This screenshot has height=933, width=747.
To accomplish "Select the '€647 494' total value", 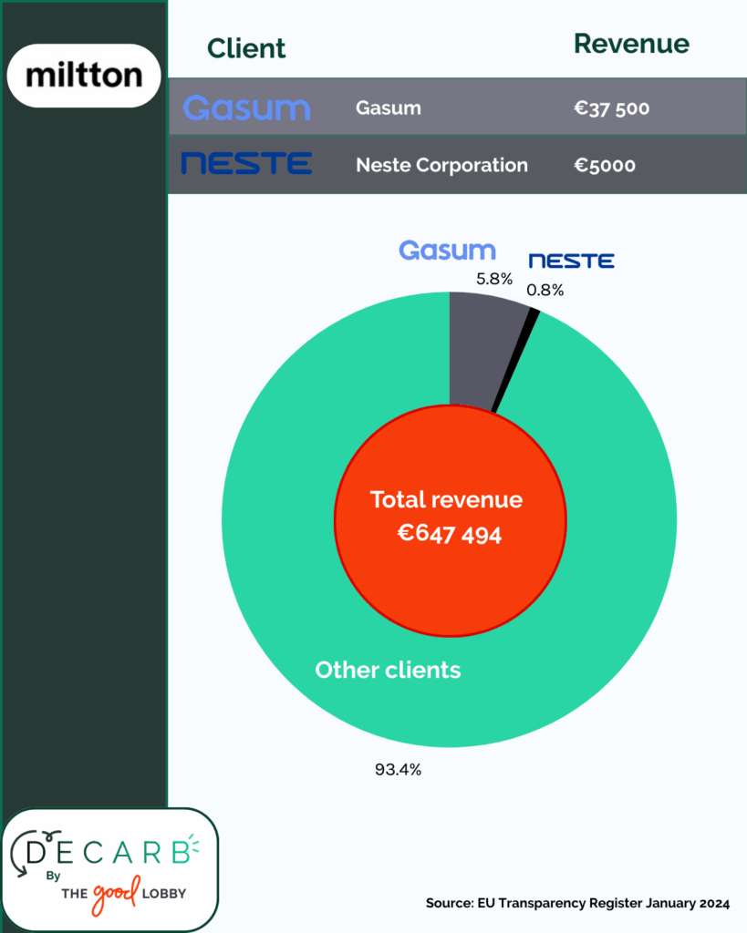I will point(449,534).
